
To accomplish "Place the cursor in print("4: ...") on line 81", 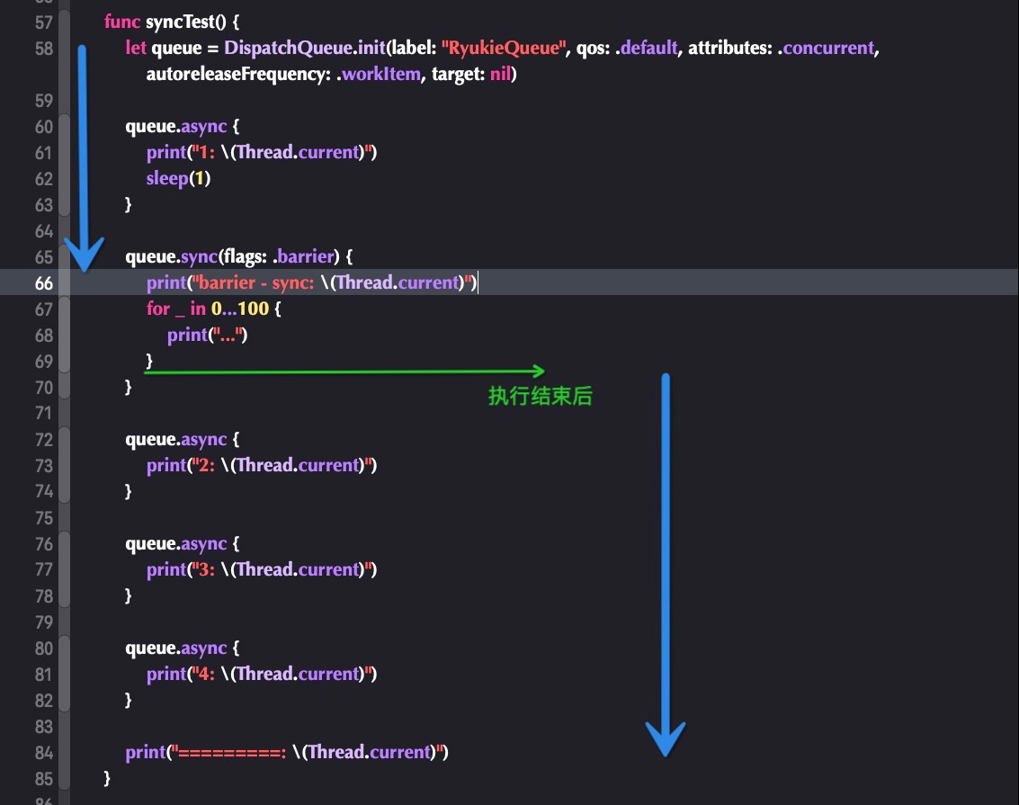I will click(261, 674).
